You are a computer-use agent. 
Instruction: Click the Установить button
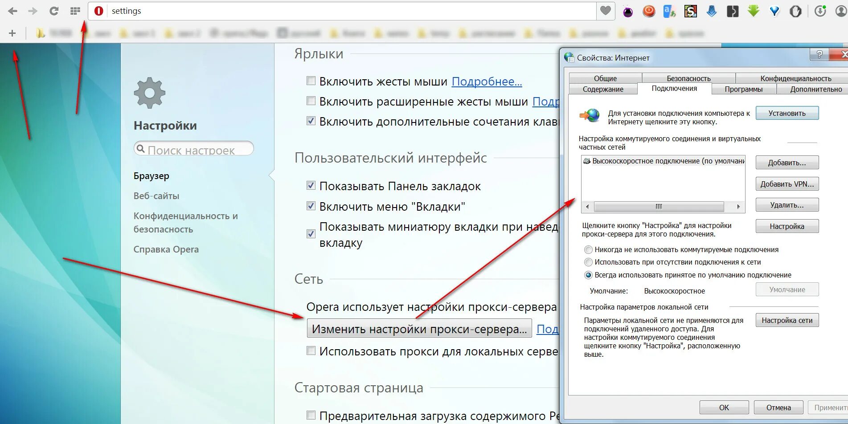click(787, 113)
